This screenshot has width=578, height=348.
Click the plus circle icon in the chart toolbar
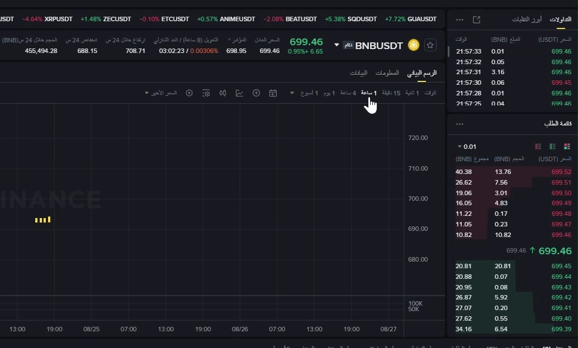coord(256,93)
